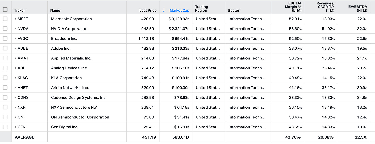The width and height of the screenshot is (375, 144).
Task: Toggle the select-all checkbox in header
Action: pyautogui.click(x=5, y=9)
